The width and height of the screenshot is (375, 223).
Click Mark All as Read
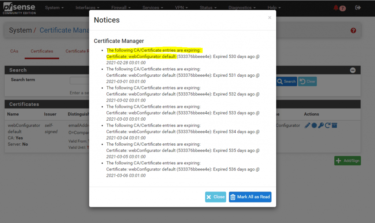click(250, 197)
